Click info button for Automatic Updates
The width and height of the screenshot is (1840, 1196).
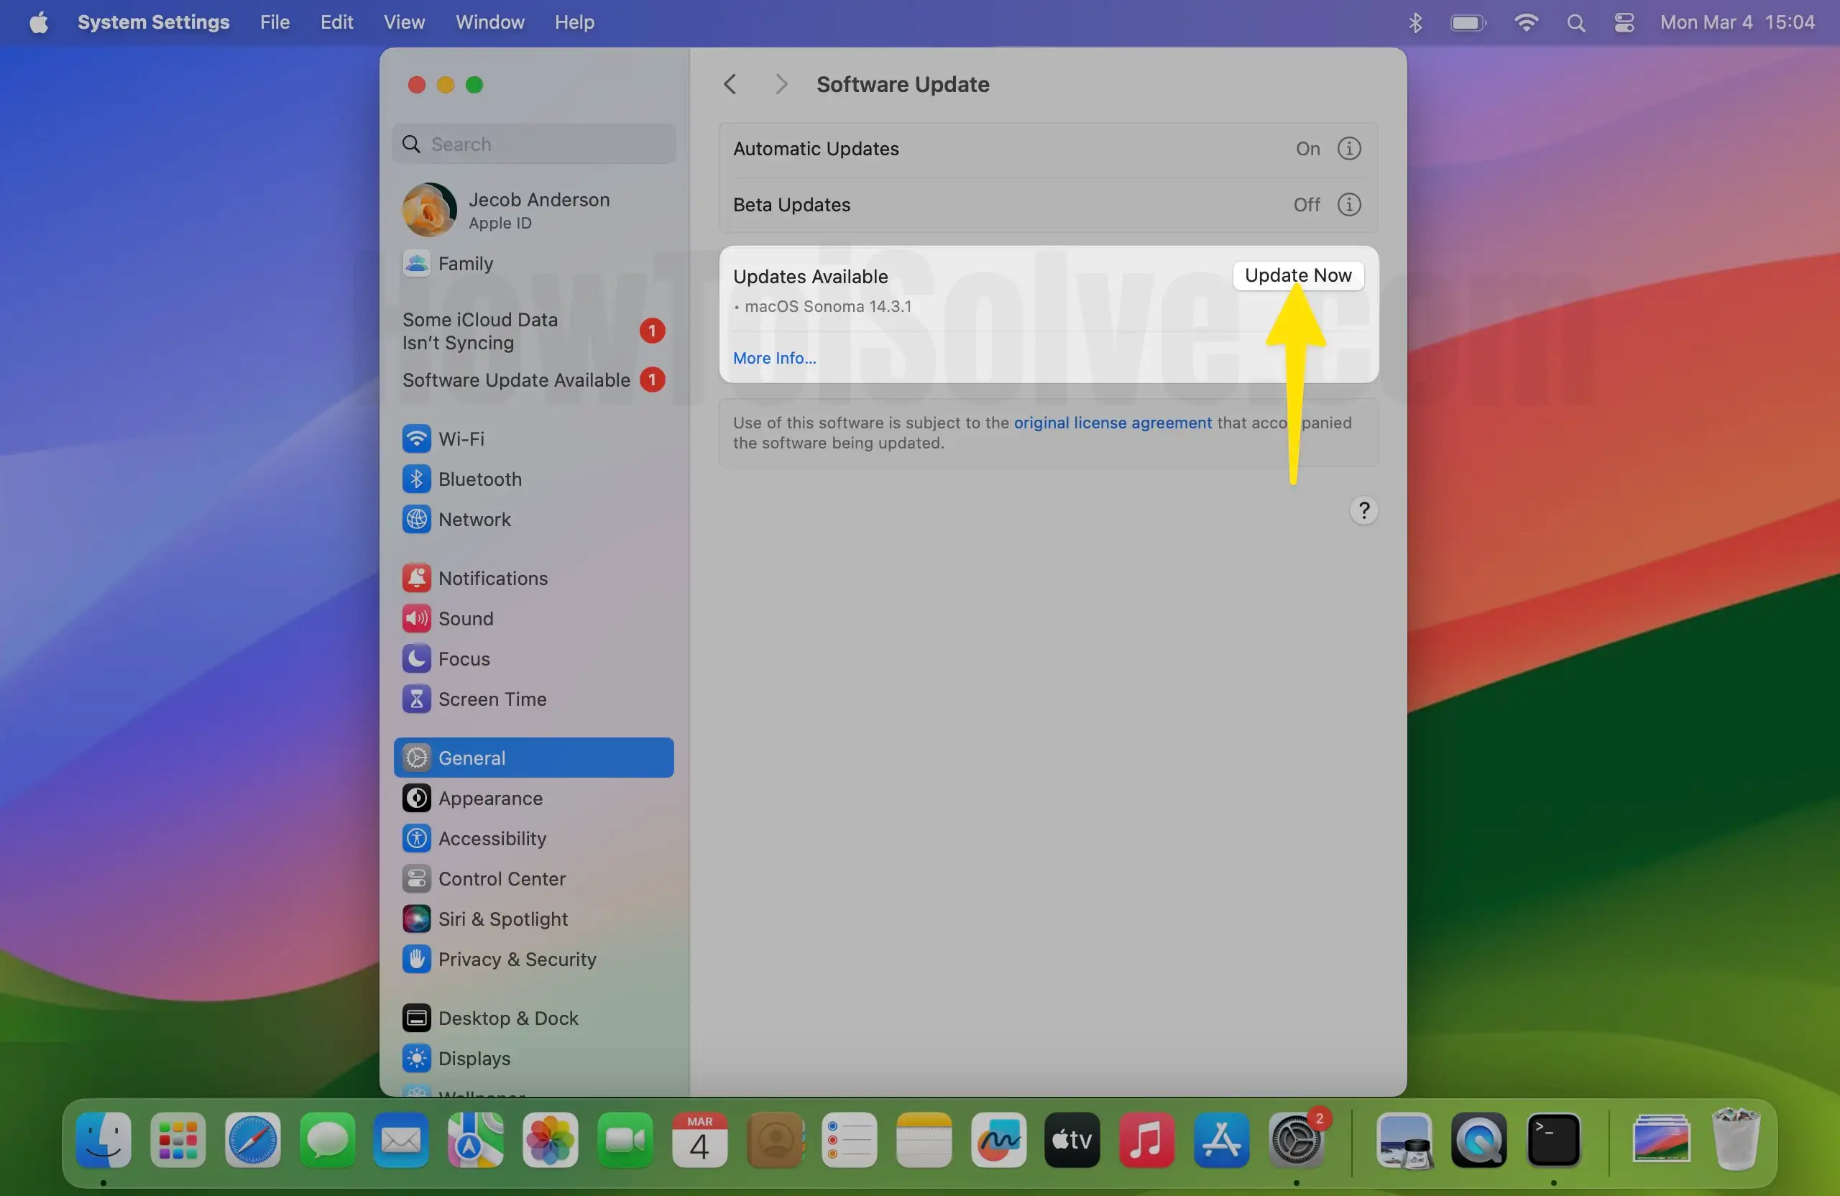[1348, 149]
